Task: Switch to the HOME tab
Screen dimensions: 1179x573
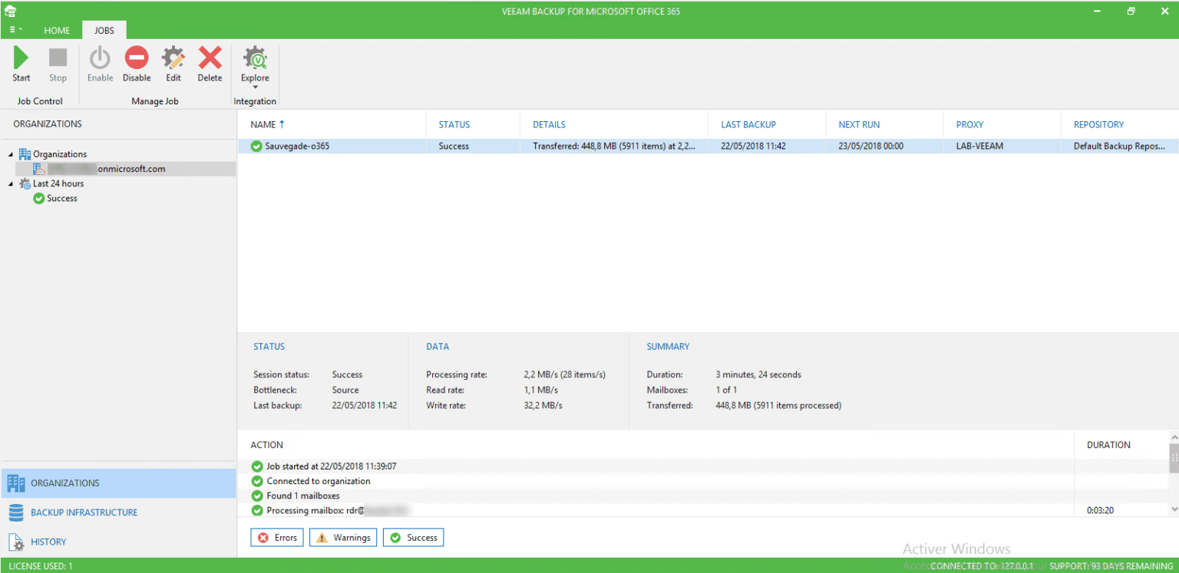Action: coord(57,31)
